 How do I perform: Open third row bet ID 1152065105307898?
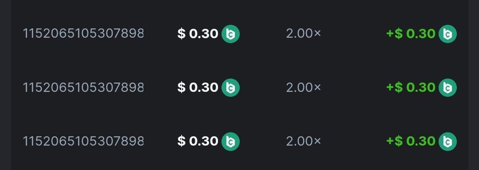tap(83, 141)
